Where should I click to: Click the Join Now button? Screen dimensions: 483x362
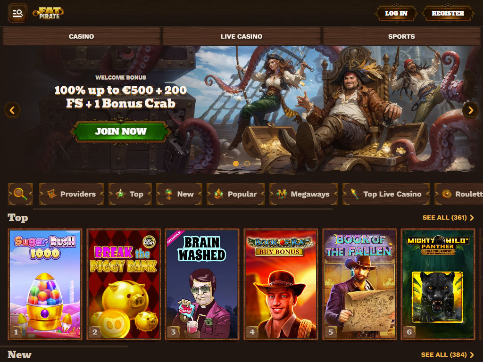120,132
